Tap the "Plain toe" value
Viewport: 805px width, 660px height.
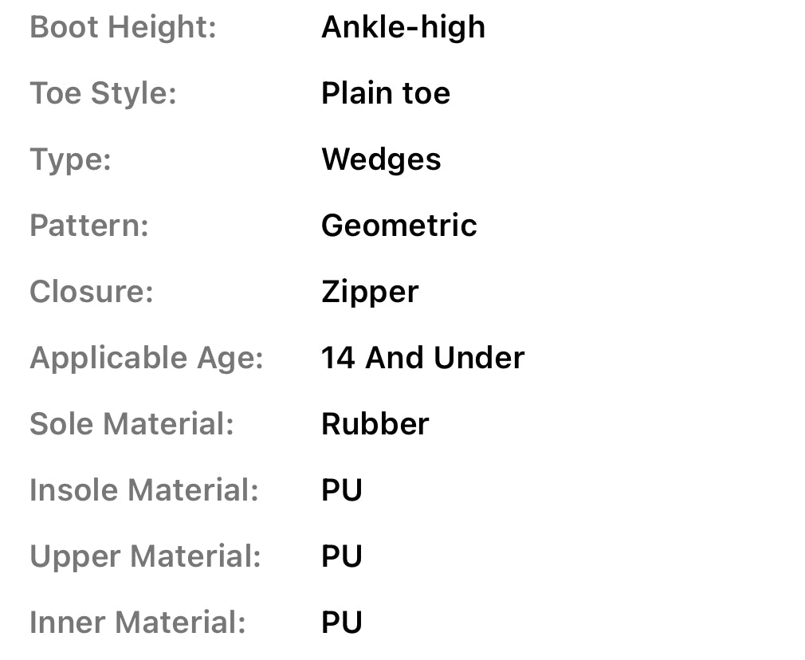point(385,94)
